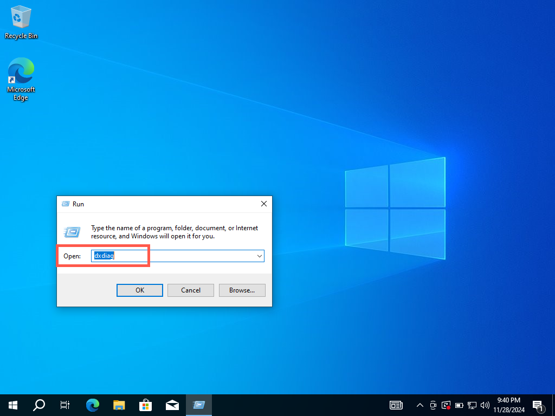Click the volume speaker tray icon

[485, 405]
